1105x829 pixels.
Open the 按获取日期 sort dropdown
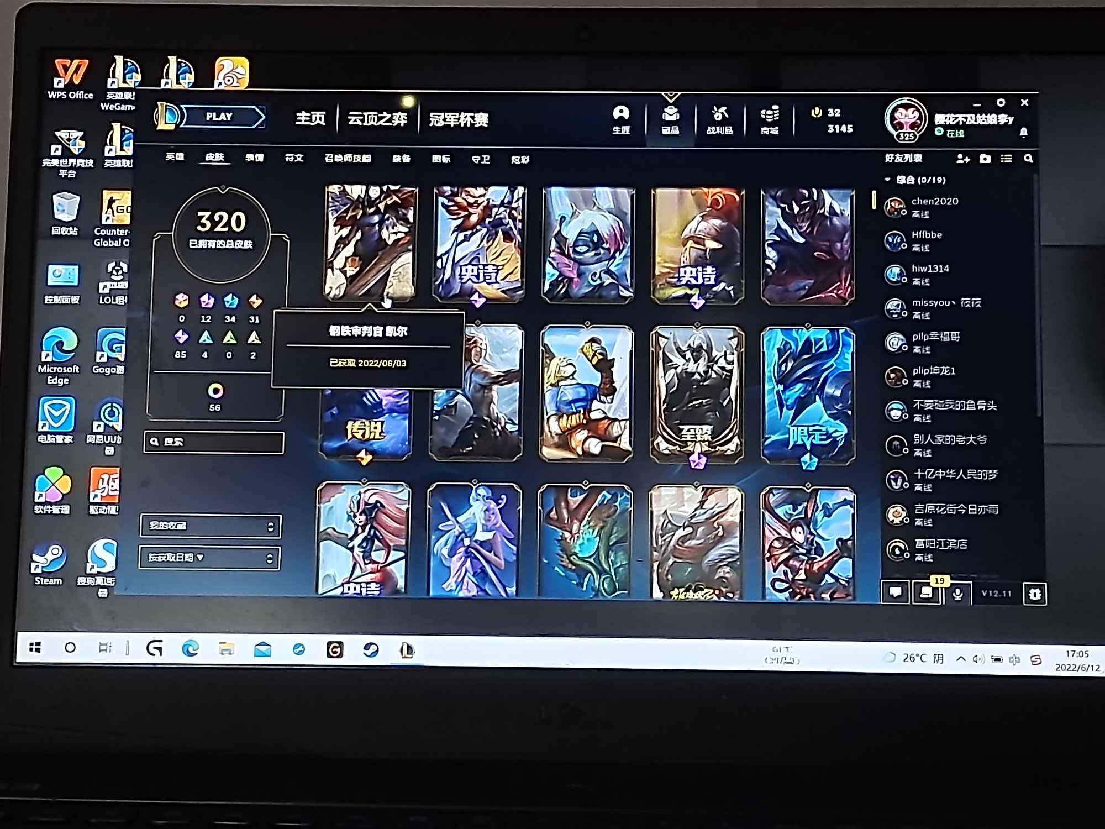tap(209, 558)
